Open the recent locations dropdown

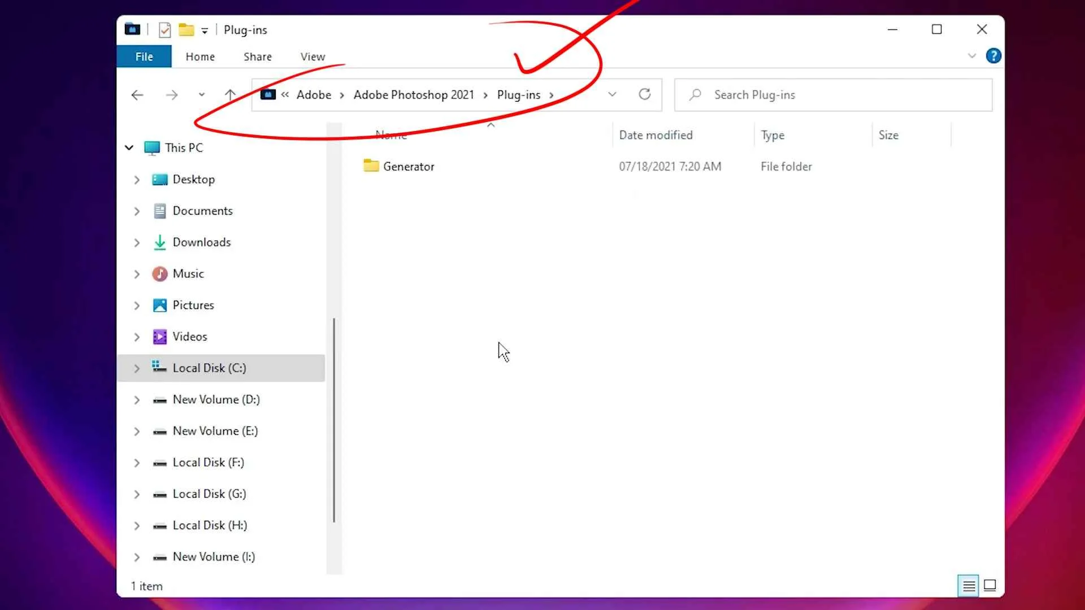point(202,95)
